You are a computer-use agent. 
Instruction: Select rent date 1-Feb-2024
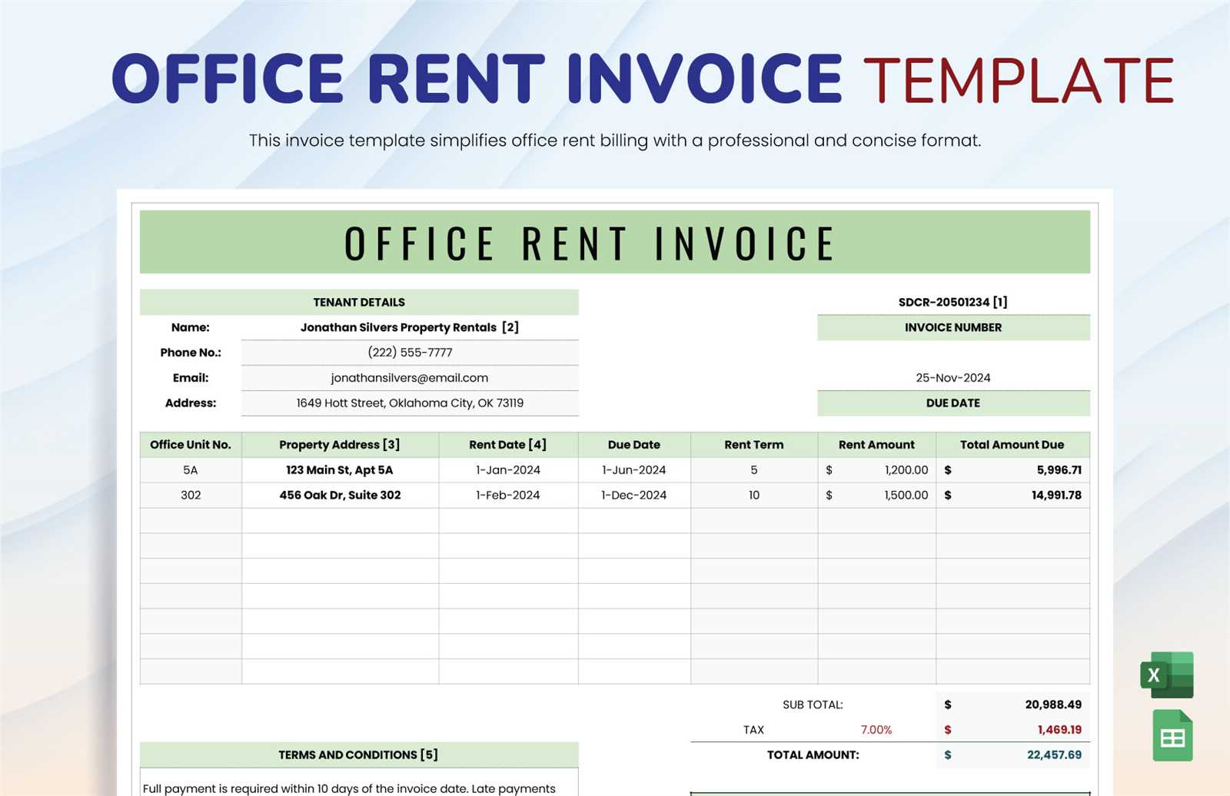[x=508, y=496]
